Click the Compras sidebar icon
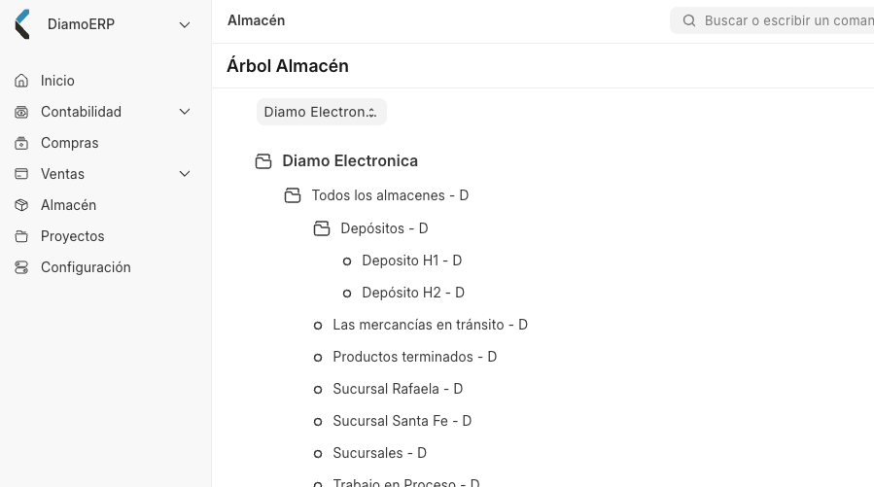Image resolution: width=874 pixels, height=487 pixels. point(21,143)
